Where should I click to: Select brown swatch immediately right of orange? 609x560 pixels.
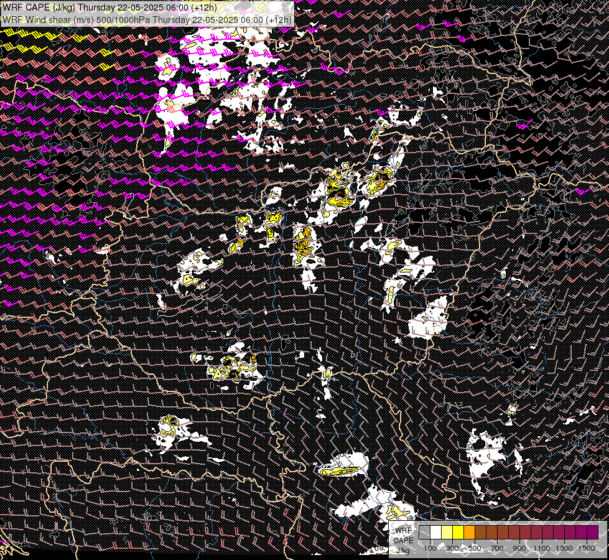[x=480, y=532]
